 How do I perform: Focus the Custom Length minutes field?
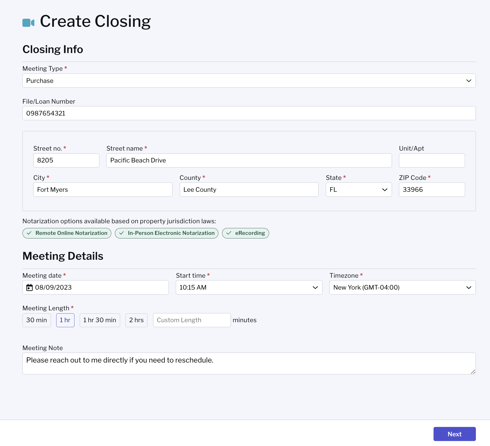[x=192, y=320]
